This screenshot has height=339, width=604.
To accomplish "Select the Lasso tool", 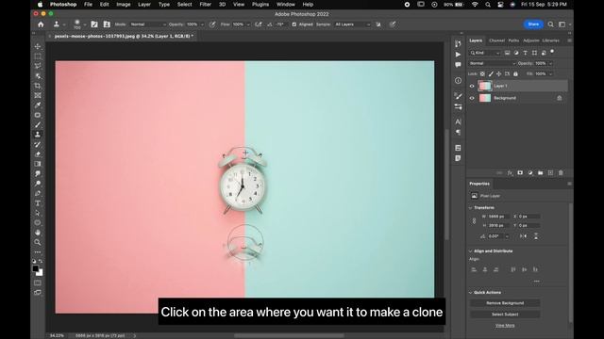I will [38, 66].
